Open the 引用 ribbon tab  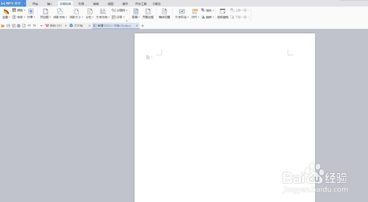[x=81, y=4]
